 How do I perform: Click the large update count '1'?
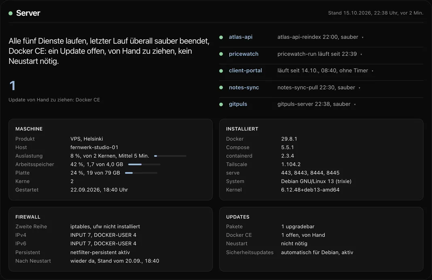pyautogui.click(x=13, y=86)
